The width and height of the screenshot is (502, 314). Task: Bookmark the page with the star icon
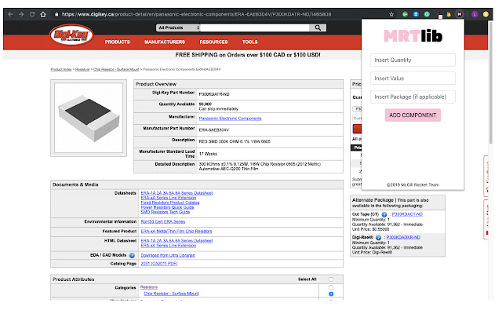point(391,14)
